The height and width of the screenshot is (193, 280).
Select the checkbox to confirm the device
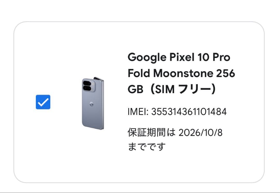43,102
